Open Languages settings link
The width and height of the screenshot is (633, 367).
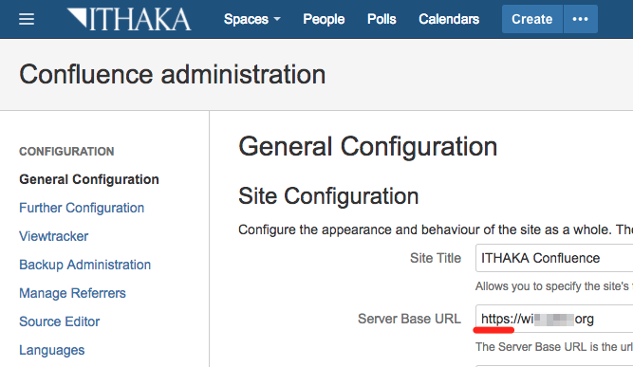click(x=52, y=350)
